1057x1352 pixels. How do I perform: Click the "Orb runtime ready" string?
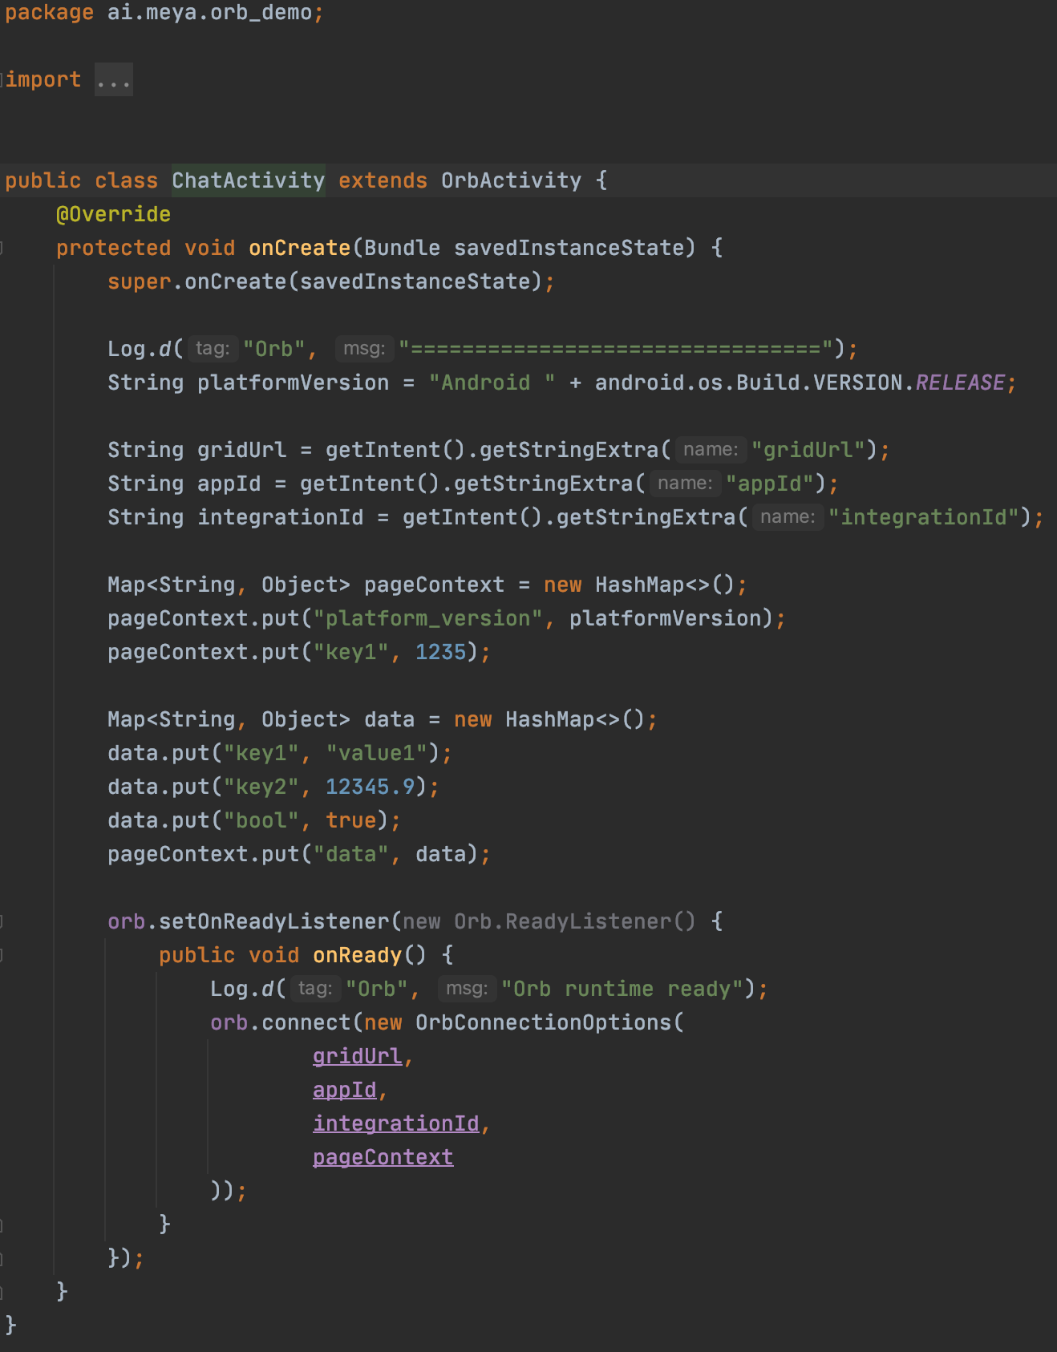pos(622,989)
